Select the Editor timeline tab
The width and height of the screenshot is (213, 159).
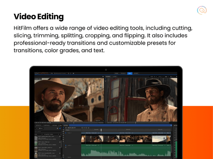(x=66, y=126)
